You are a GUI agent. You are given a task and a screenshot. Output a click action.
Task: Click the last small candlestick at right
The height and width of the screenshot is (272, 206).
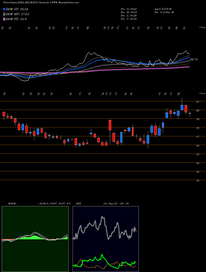tap(190, 113)
